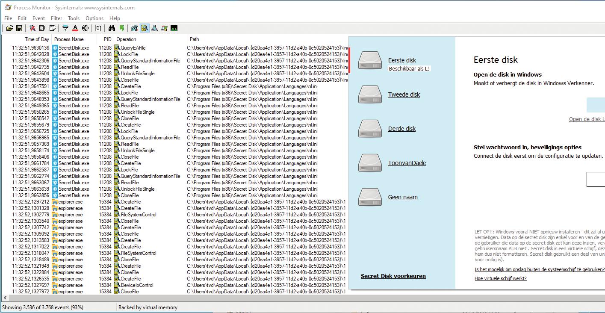The width and height of the screenshot is (605, 313).
Task: Open the Process Tree toolbar icon
Action: (x=98, y=28)
